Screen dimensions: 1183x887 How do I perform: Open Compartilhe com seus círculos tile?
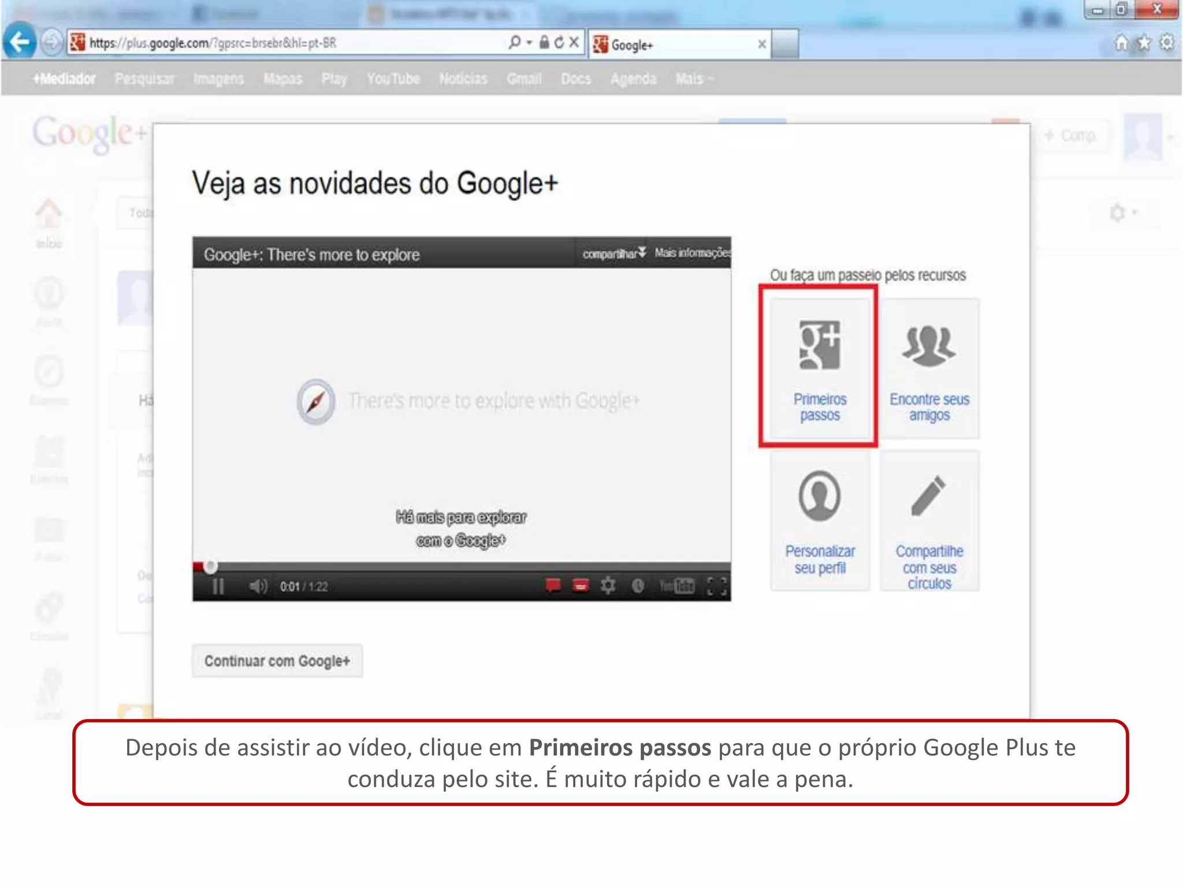point(929,520)
